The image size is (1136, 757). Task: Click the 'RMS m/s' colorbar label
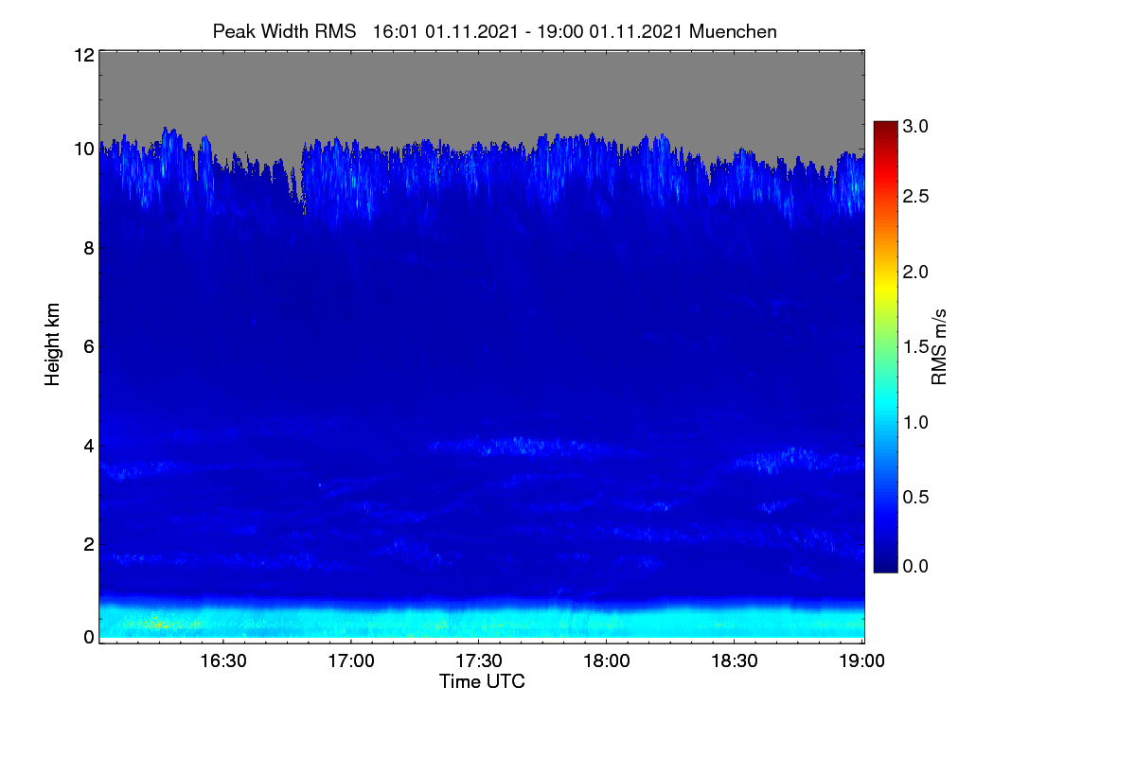tap(939, 345)
